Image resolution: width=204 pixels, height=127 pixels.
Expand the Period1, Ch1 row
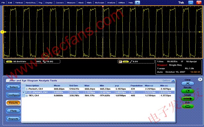coord(27,89)
